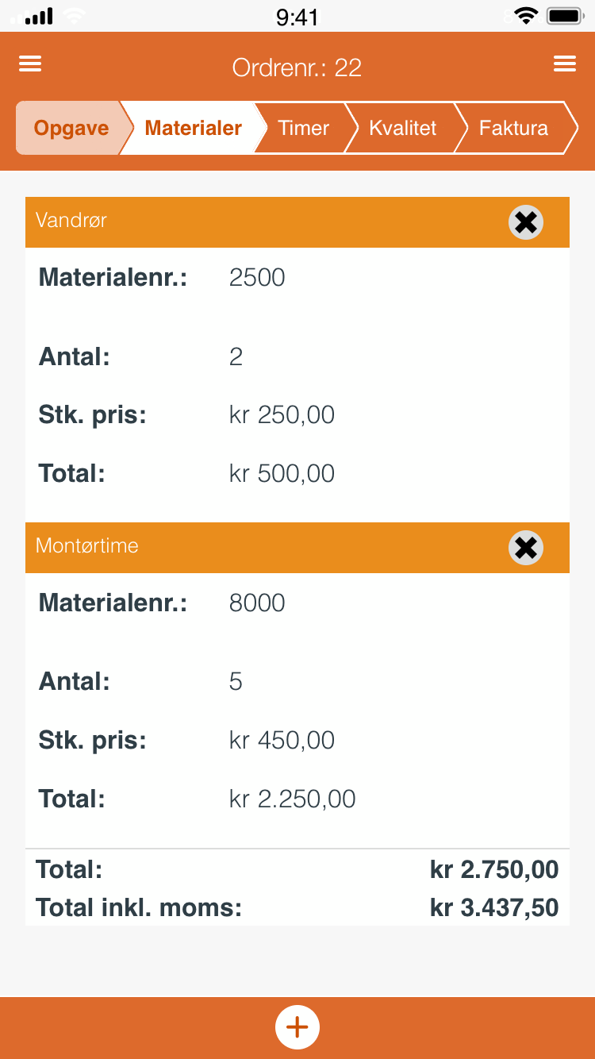Select the Materialer step

[x=193, y=128]
